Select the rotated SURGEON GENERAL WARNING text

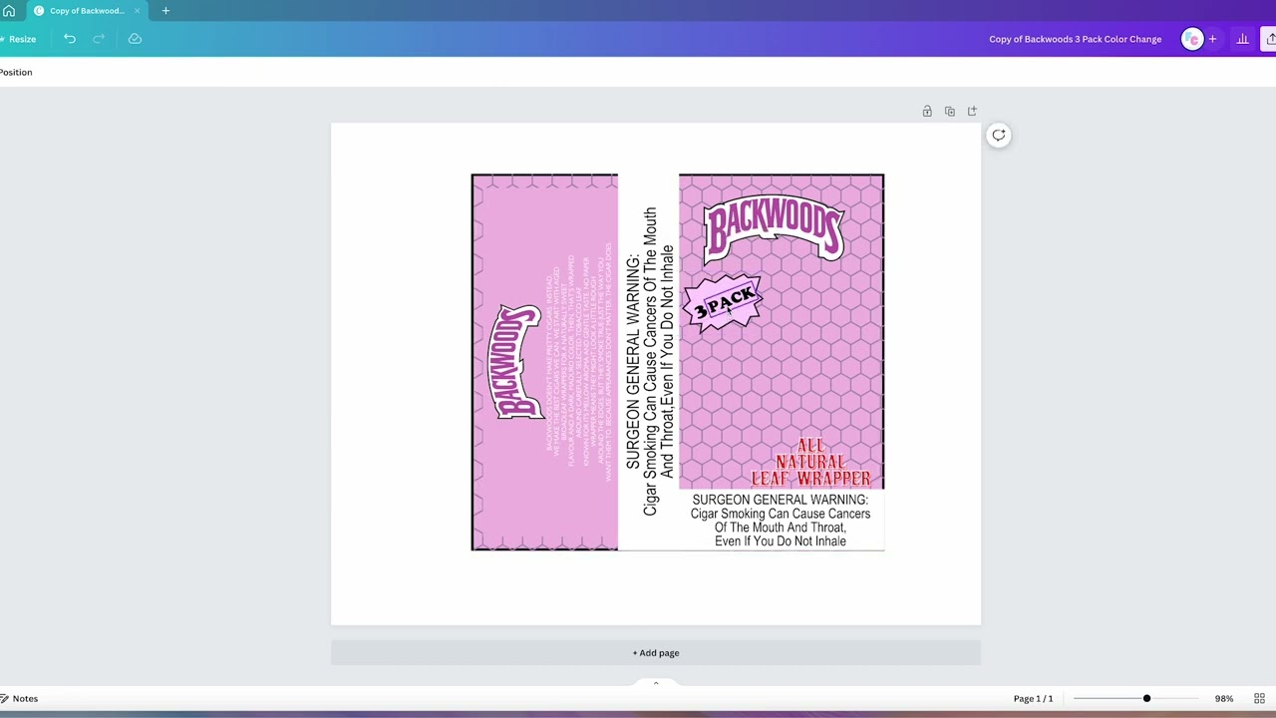point(650,362)
